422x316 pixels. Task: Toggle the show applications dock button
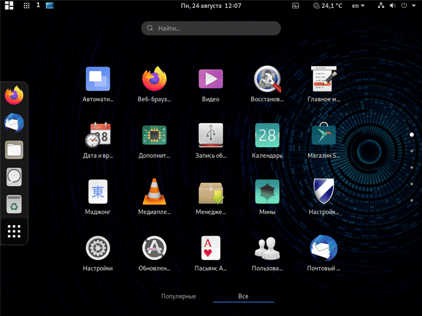tap(14, 231)
